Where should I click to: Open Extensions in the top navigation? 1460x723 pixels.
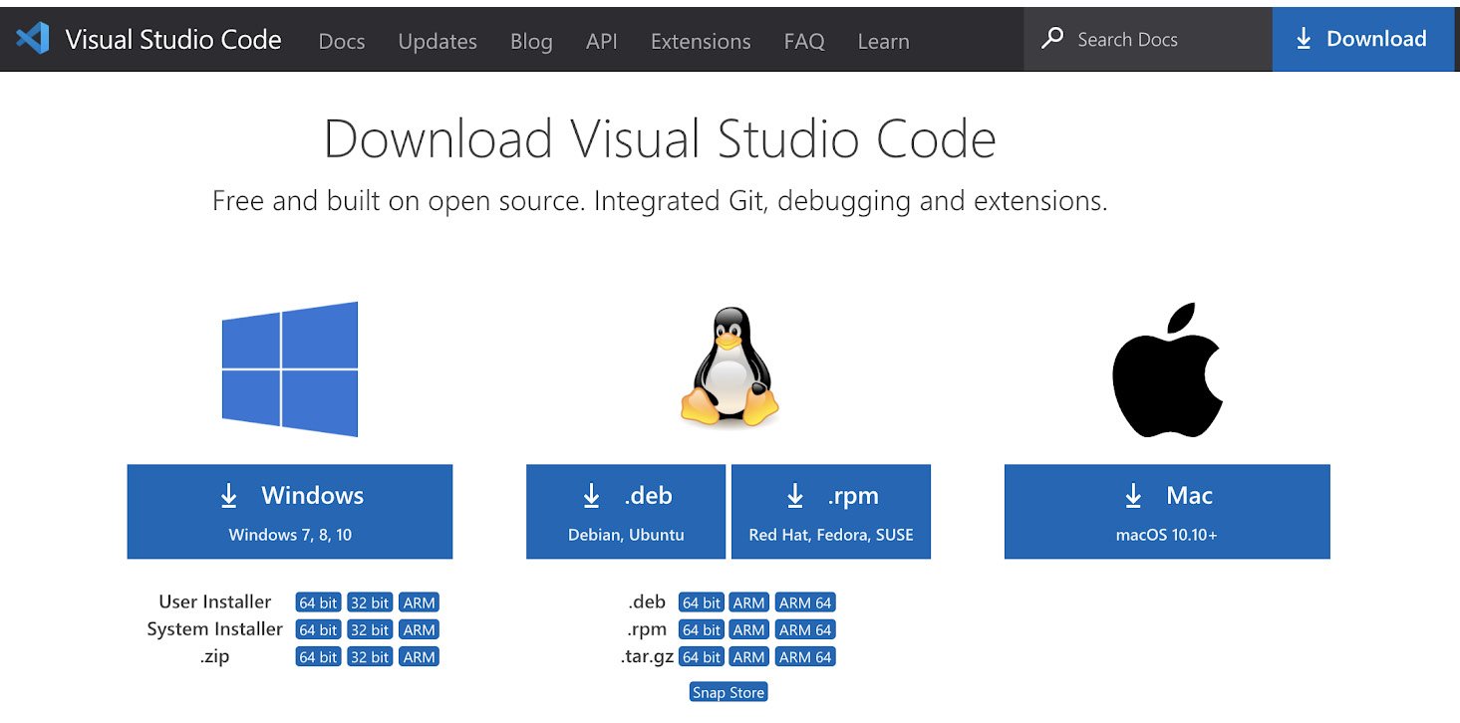pos(701,41)
